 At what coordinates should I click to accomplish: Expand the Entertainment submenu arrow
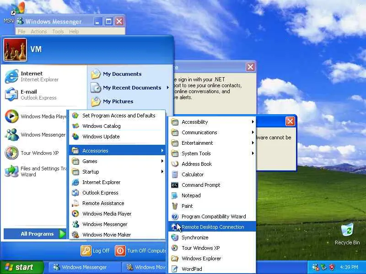click(x=253, y=143)
